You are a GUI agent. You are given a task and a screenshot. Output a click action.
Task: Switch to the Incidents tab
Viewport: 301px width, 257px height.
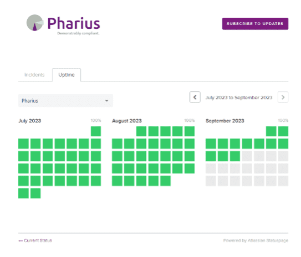pos(34,75)
